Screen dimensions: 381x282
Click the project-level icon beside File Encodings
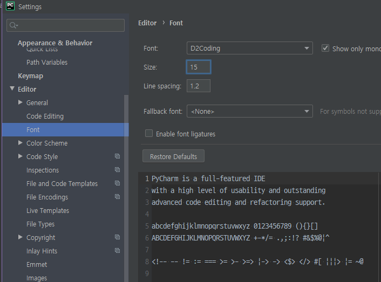point(117,197)
